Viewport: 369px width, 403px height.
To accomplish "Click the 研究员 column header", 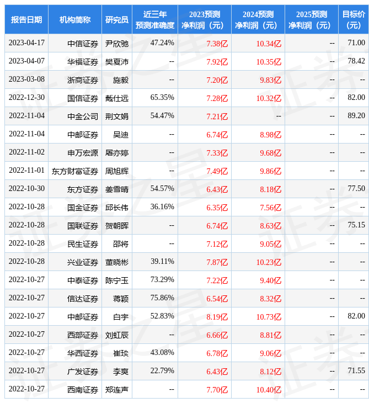I will point(117,19).
